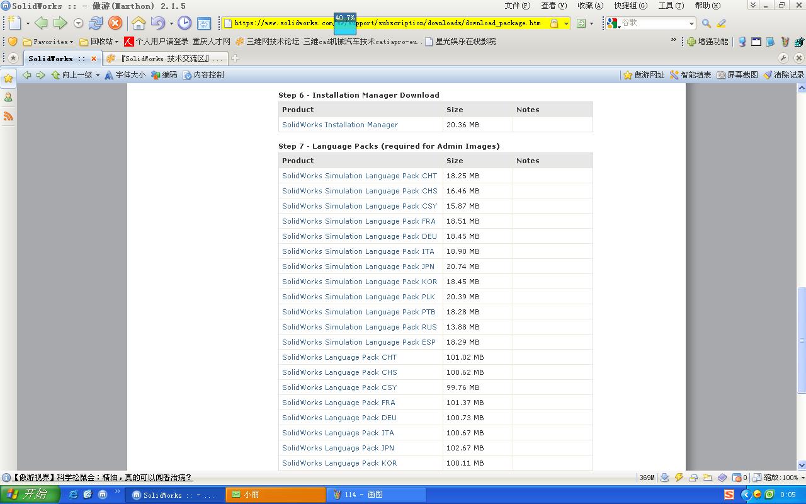Click the highlighter pen icon
The image size is (806, 504).
click(x=722, y=23)
